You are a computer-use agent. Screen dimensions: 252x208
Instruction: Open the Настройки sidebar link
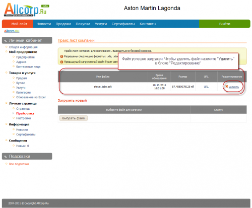(x=24, y=118)
